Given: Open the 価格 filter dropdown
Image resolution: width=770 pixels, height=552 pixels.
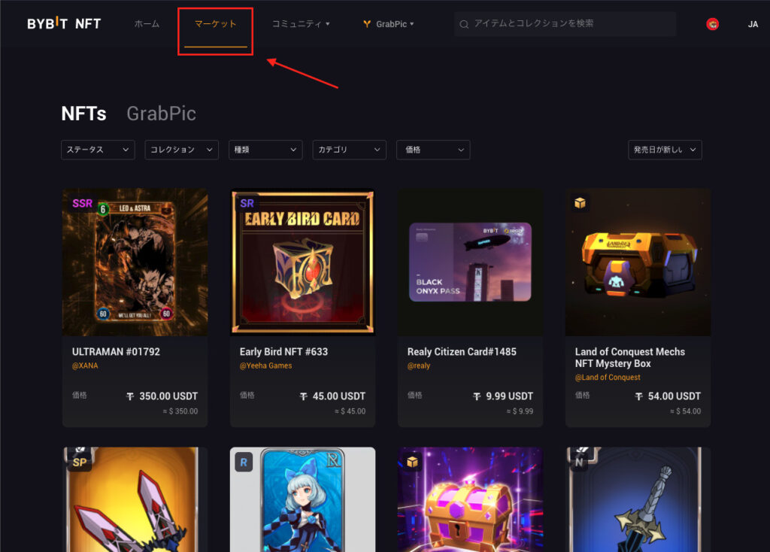Looking at the screenshot, I should pos(433,150).
